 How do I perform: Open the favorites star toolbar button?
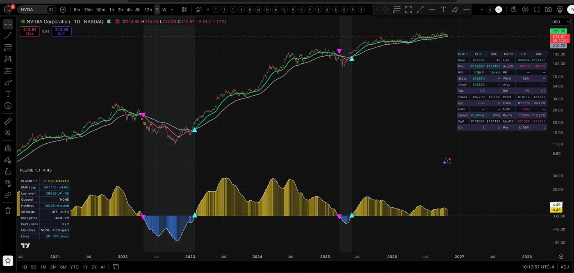(8, 260)
